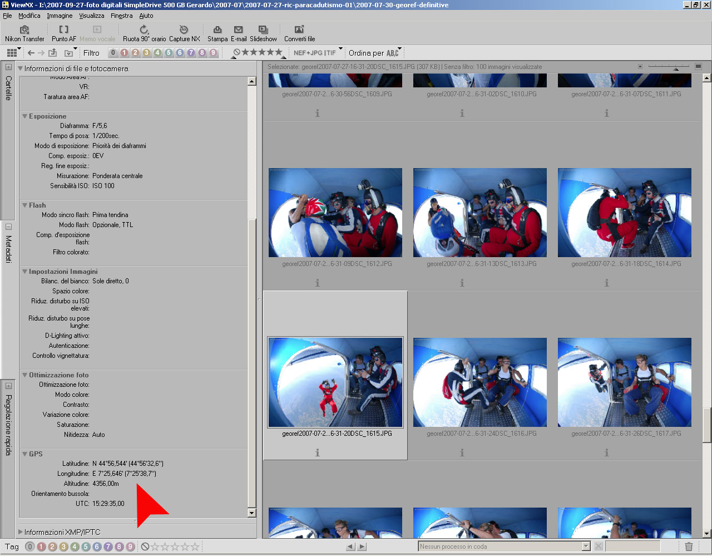Filter by red label 1 in Filtro bar
Viewport: 712px width, 556px height.
point(124,53)
